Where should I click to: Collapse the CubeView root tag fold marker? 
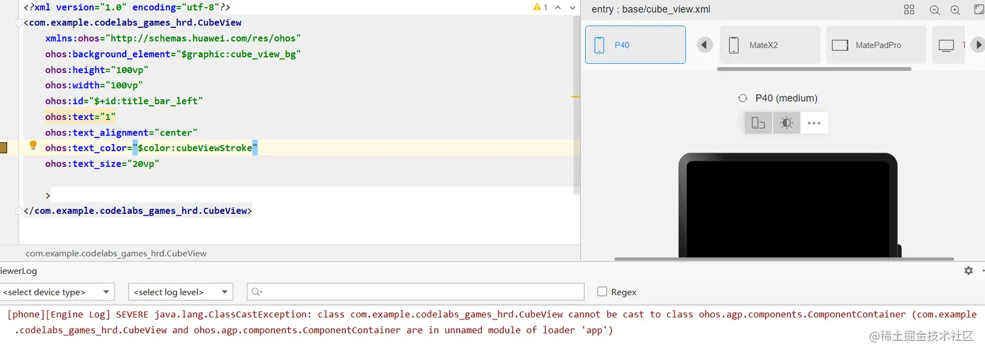pyautogui.click(x=20, y=23)
